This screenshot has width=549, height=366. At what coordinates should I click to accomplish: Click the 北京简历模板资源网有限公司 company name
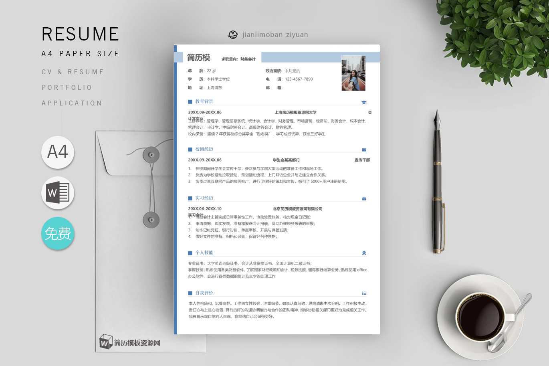[x=298, y=209]
